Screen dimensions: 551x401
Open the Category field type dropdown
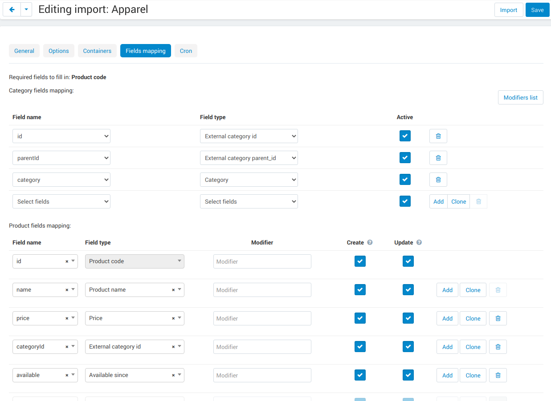[249, 180]
